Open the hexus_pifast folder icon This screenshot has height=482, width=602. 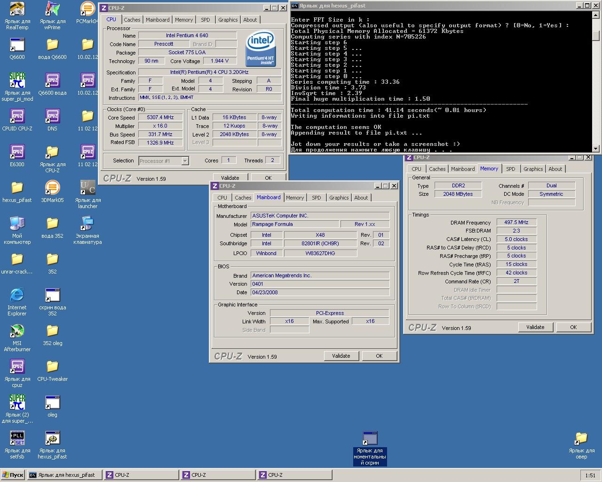[17, 188]
